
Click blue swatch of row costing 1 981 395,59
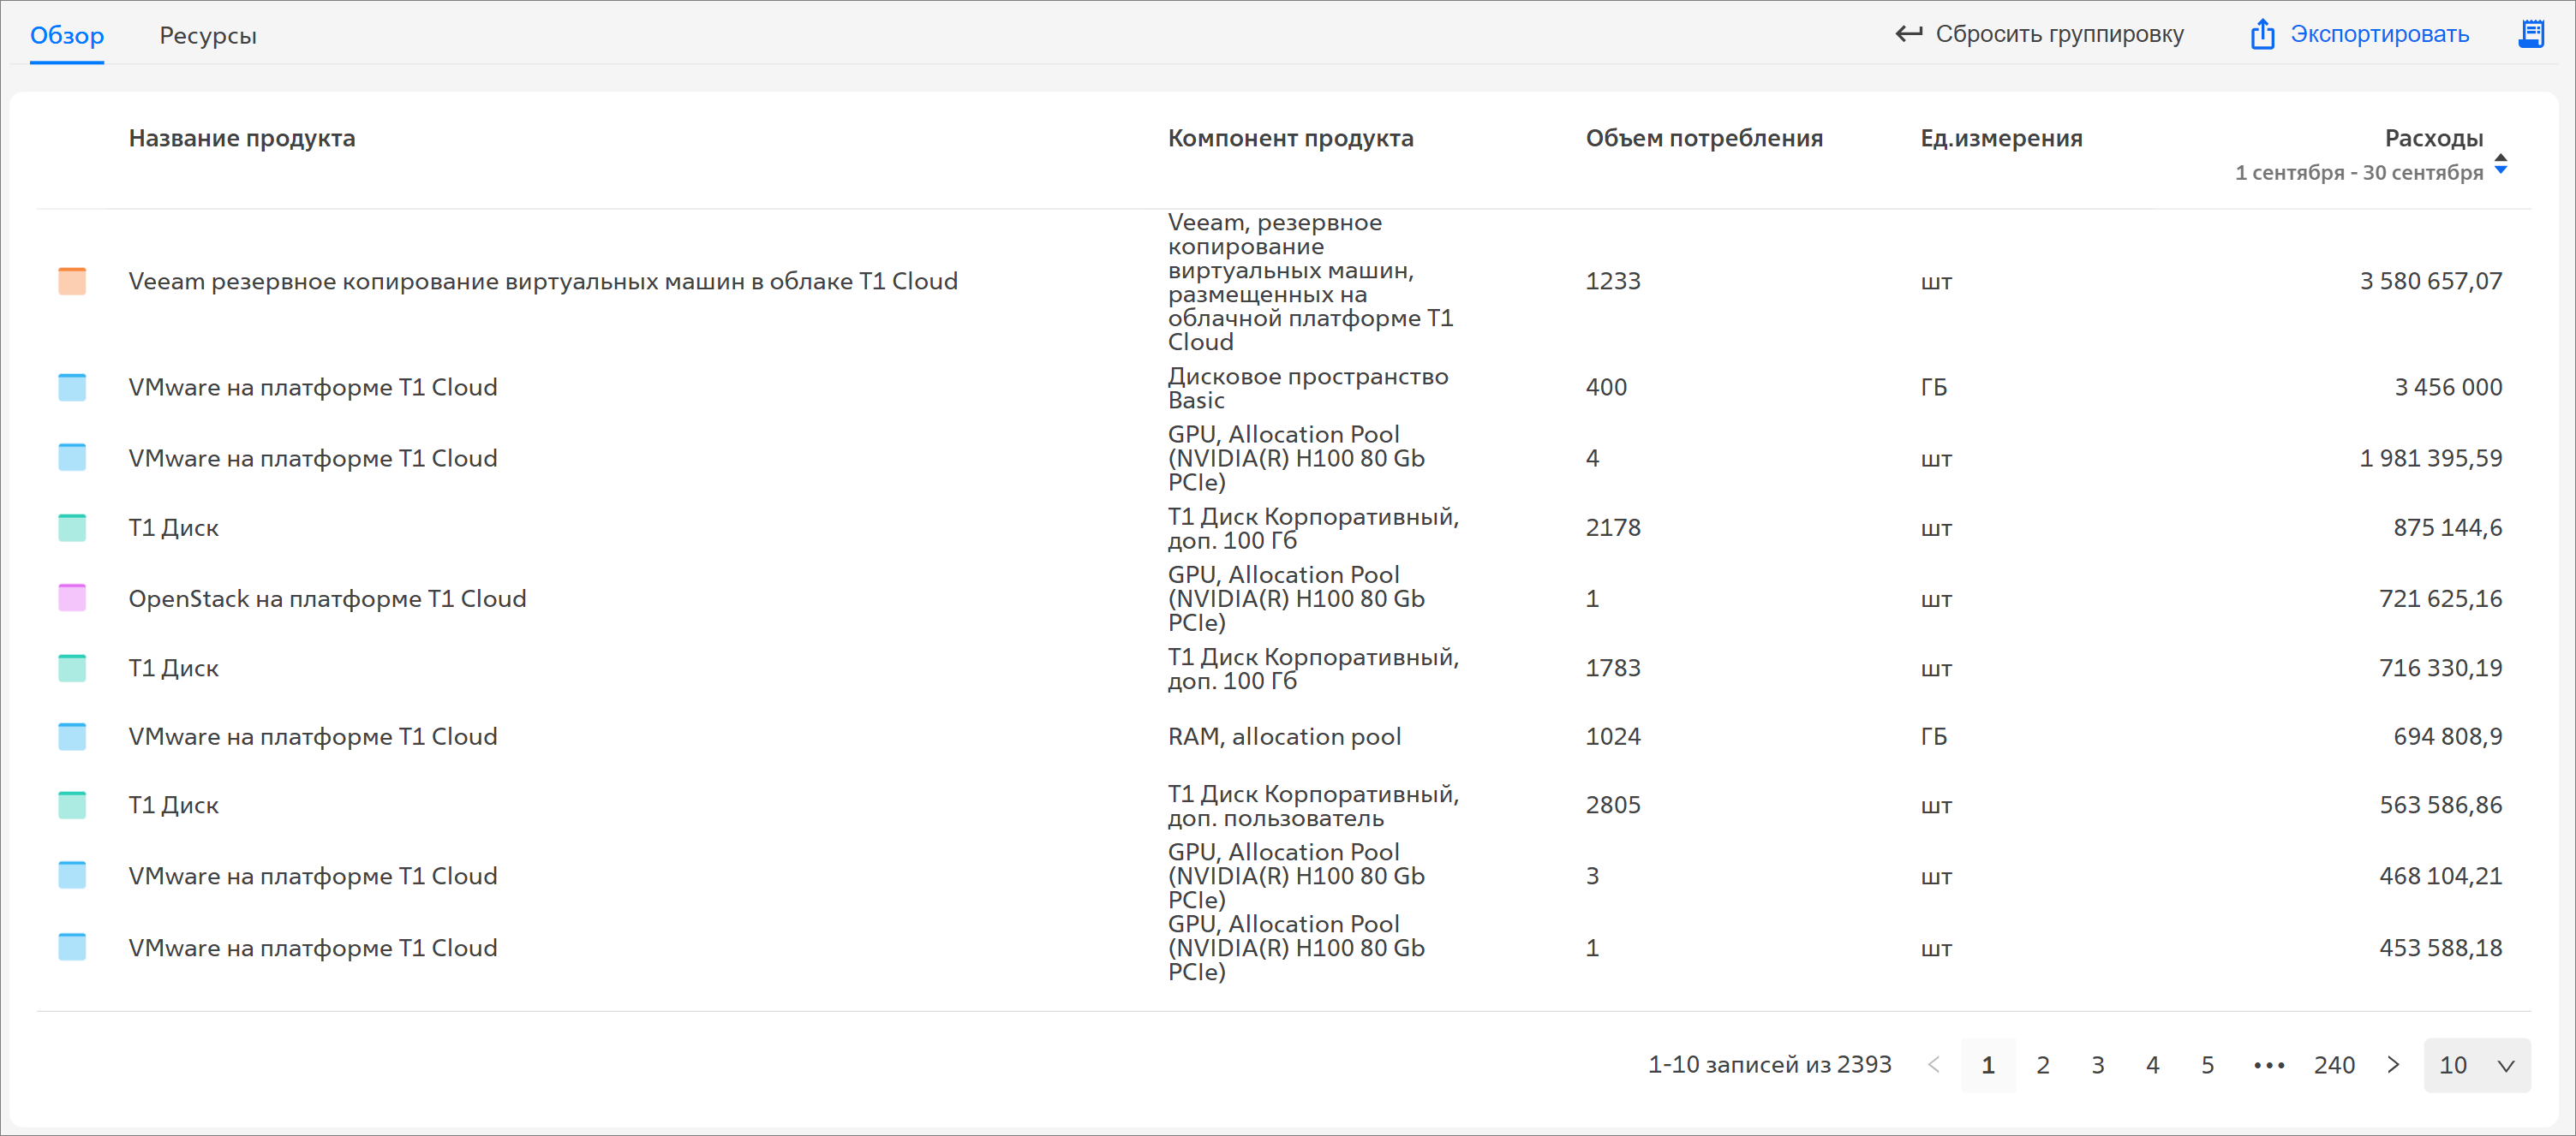pos(72,456)
